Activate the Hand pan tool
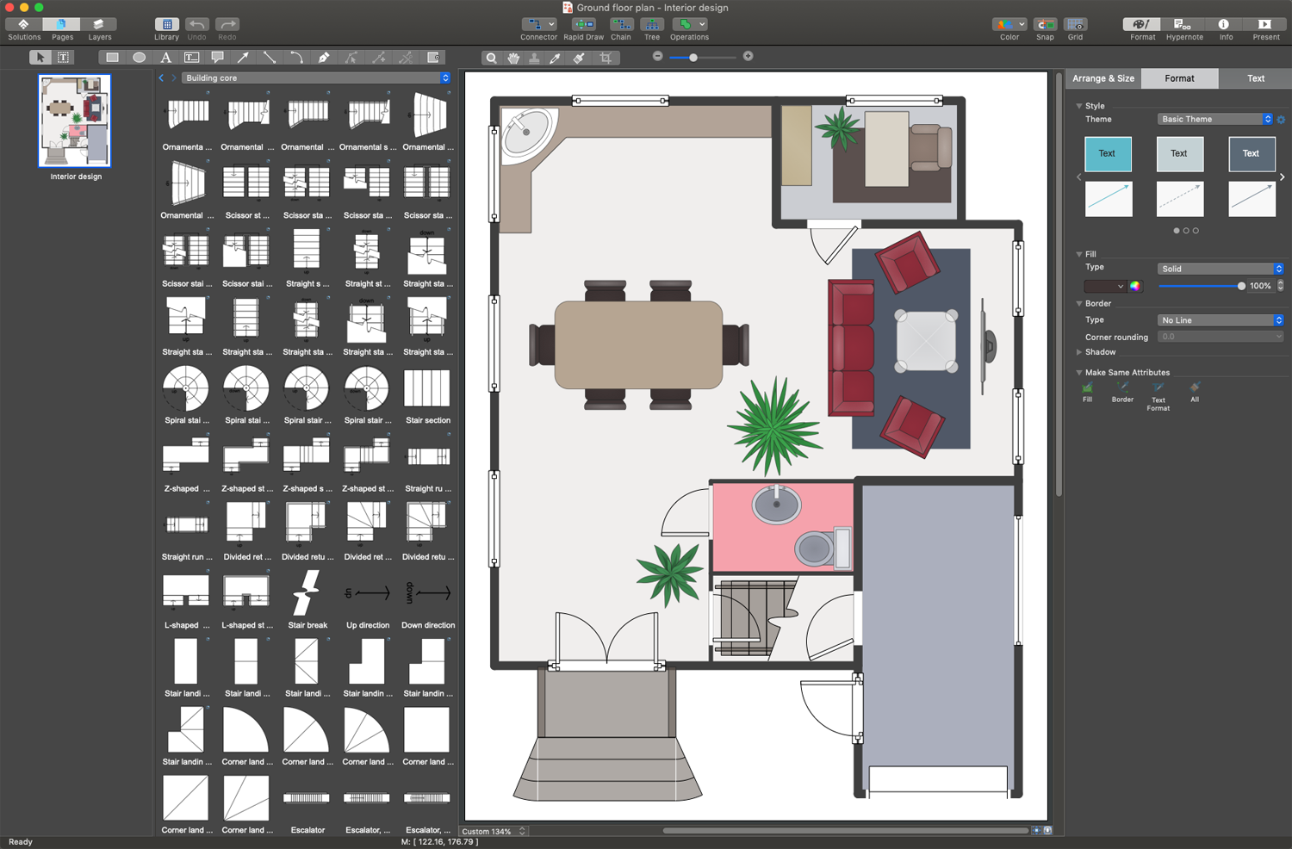 tap(513, 58)
